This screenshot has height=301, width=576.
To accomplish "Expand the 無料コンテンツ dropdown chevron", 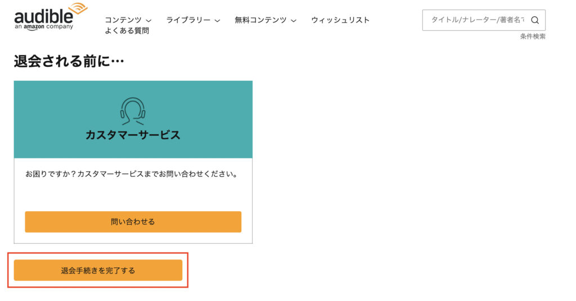I will pyautogui.click(x=294, y=21).
